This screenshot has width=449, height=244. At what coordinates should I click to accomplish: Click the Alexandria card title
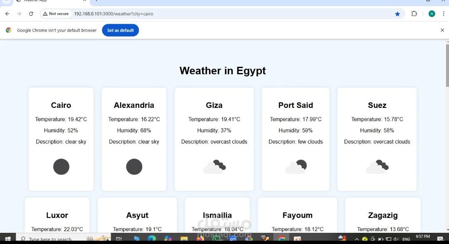[x=134, y=105]
